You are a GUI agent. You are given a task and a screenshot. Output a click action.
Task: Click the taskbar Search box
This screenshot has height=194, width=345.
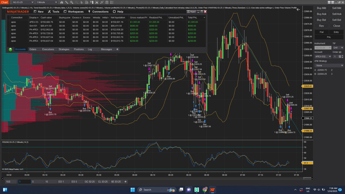[157, 190]
